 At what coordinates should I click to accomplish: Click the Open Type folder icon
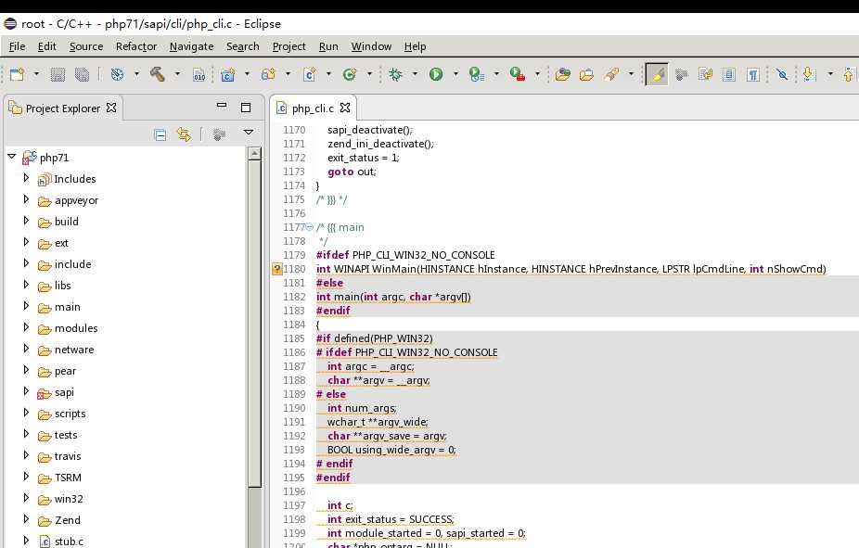coord(586,74)
